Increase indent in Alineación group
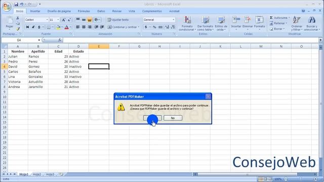Image resolution: width=324 pixels, height=182 pixels. (102, 27)
